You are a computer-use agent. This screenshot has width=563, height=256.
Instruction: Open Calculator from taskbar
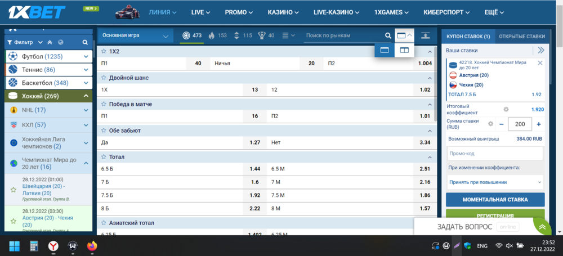click(x=34, y=246)
